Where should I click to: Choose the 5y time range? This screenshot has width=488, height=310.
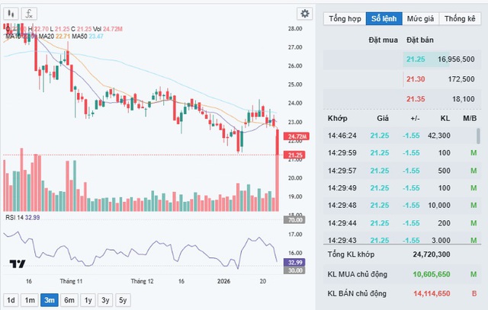124,299
